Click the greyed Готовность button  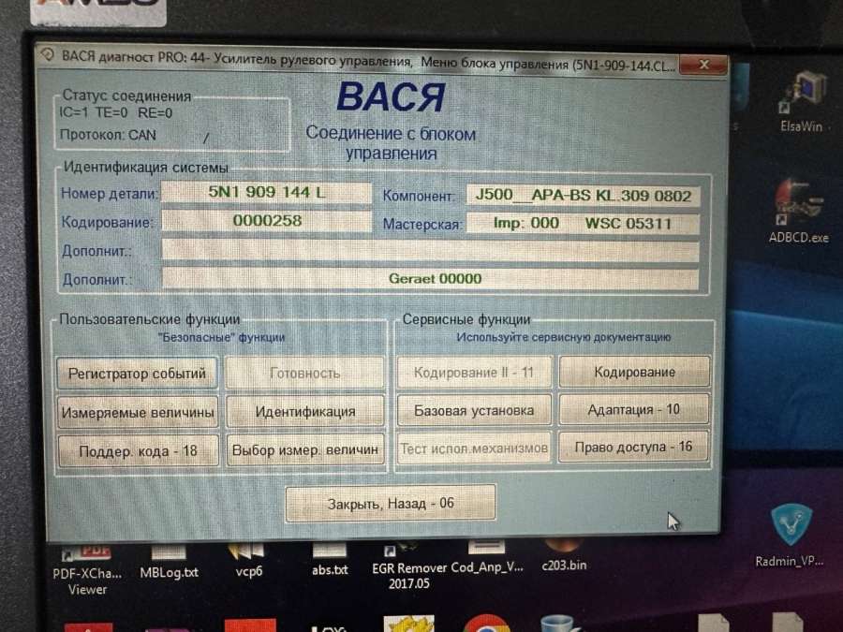(x=304, y=373)
